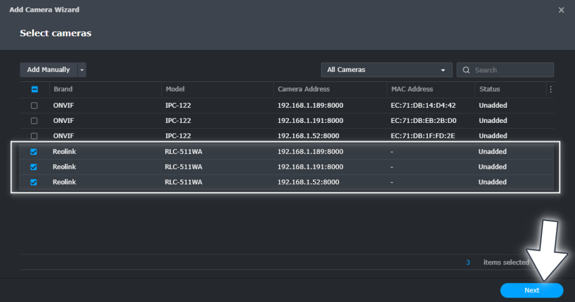This screenshot has height=302, width=575.
Task: Uncheck the Reolink camera at 192.168.1.191:8000
Action: click(34, 167)
